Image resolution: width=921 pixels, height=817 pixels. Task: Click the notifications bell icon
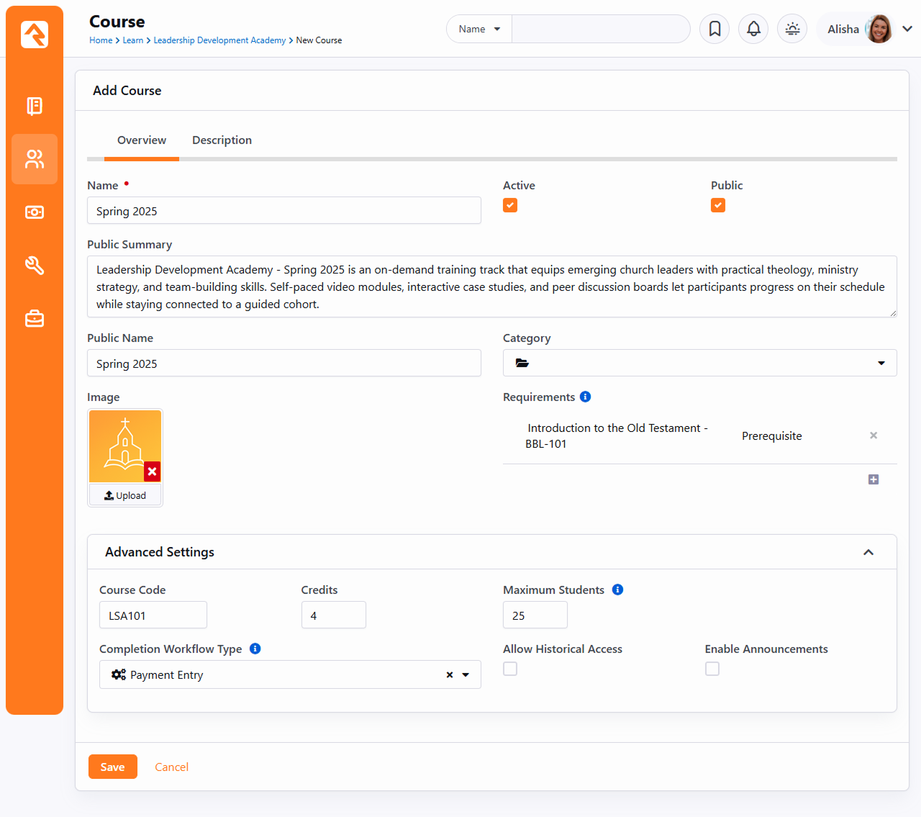[753, 29]
